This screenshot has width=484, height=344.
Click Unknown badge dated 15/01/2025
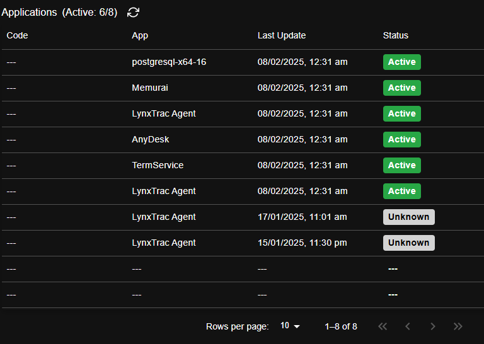(x=408, y=243)
